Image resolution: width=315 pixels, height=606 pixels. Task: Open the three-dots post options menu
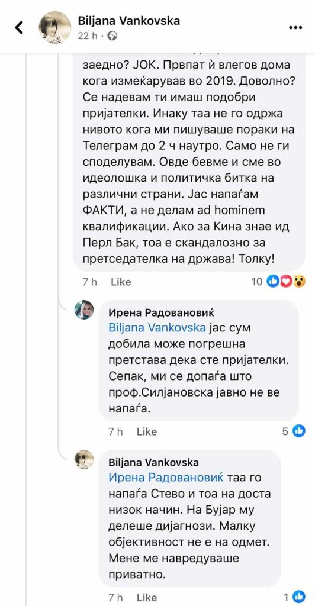pyautogui.click(x=295, y=27)
